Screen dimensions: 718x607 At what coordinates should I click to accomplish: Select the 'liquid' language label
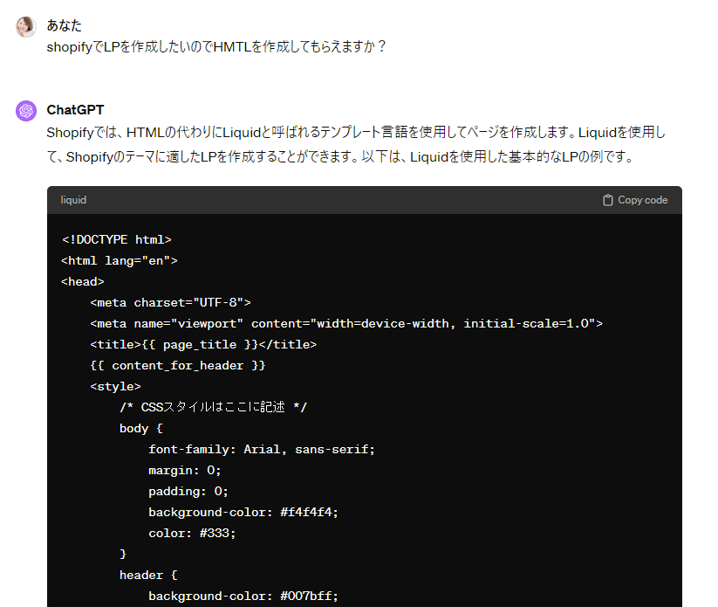click(73, 200)
